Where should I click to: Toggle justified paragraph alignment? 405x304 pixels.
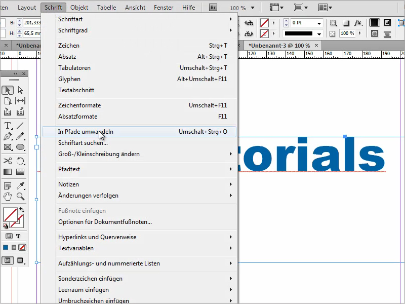(x=375, y=22)
